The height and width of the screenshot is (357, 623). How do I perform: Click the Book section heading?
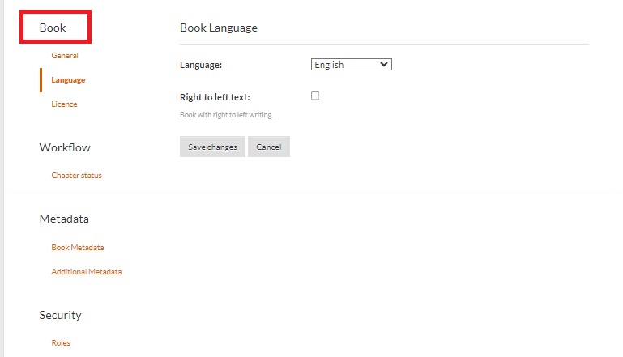[x=53, y=28]
